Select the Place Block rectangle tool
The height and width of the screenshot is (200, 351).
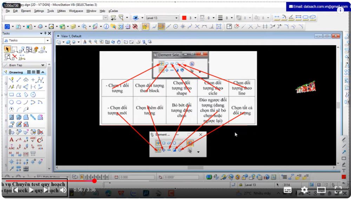(x=12, y=94)
